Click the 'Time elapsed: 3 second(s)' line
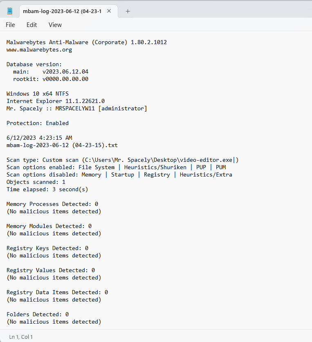Screen dimensions: 312x342 coord(47,189)
